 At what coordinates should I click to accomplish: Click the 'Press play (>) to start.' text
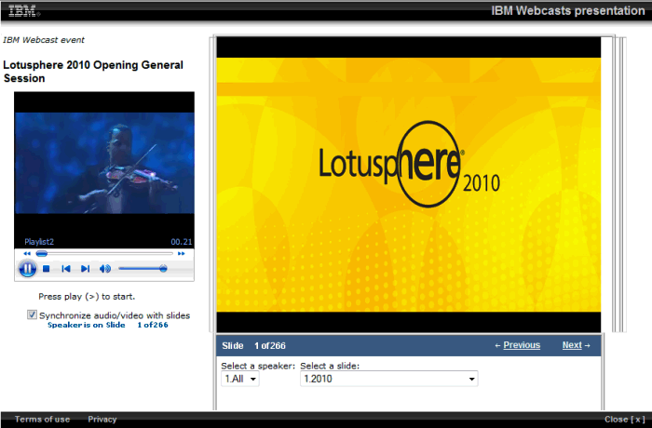click(x=87, y=297)
